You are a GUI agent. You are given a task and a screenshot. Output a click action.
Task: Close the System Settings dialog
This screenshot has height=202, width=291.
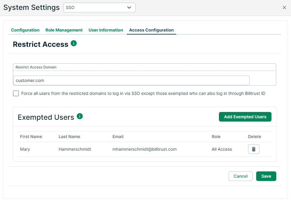[284, 8]
